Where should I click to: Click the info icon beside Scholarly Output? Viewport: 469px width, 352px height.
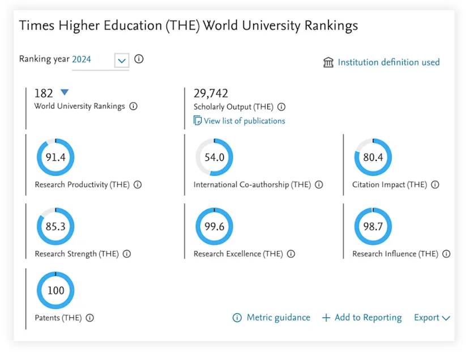(x=282, y=107)
